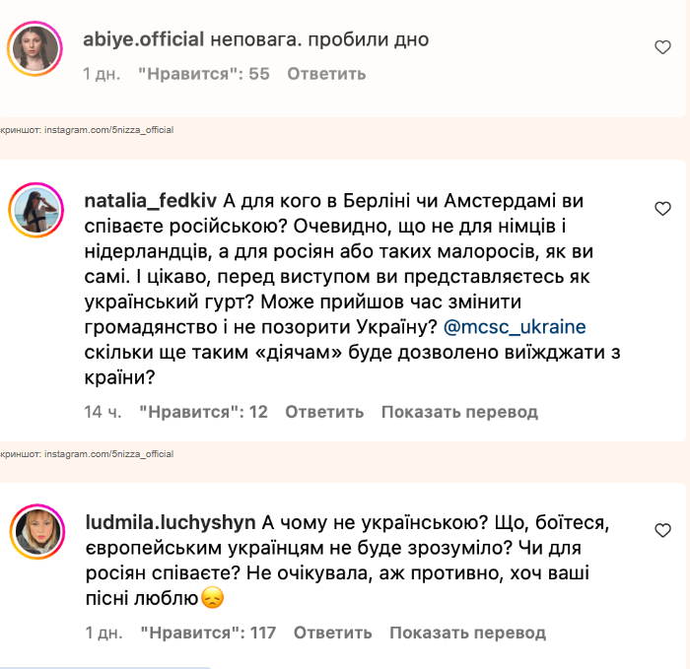Reply to ludmila.luchyshyn's comment

(x=332, y=633)
